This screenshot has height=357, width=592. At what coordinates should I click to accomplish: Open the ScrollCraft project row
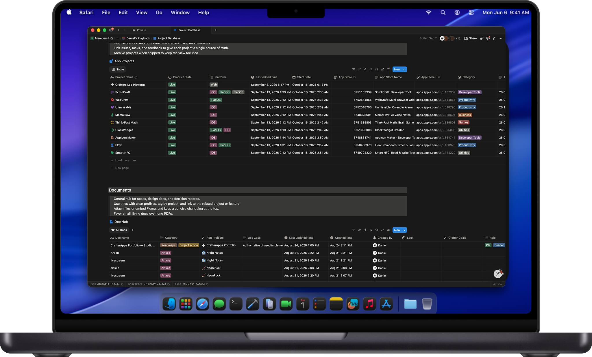pyautogui.click(x=123, y=92)
